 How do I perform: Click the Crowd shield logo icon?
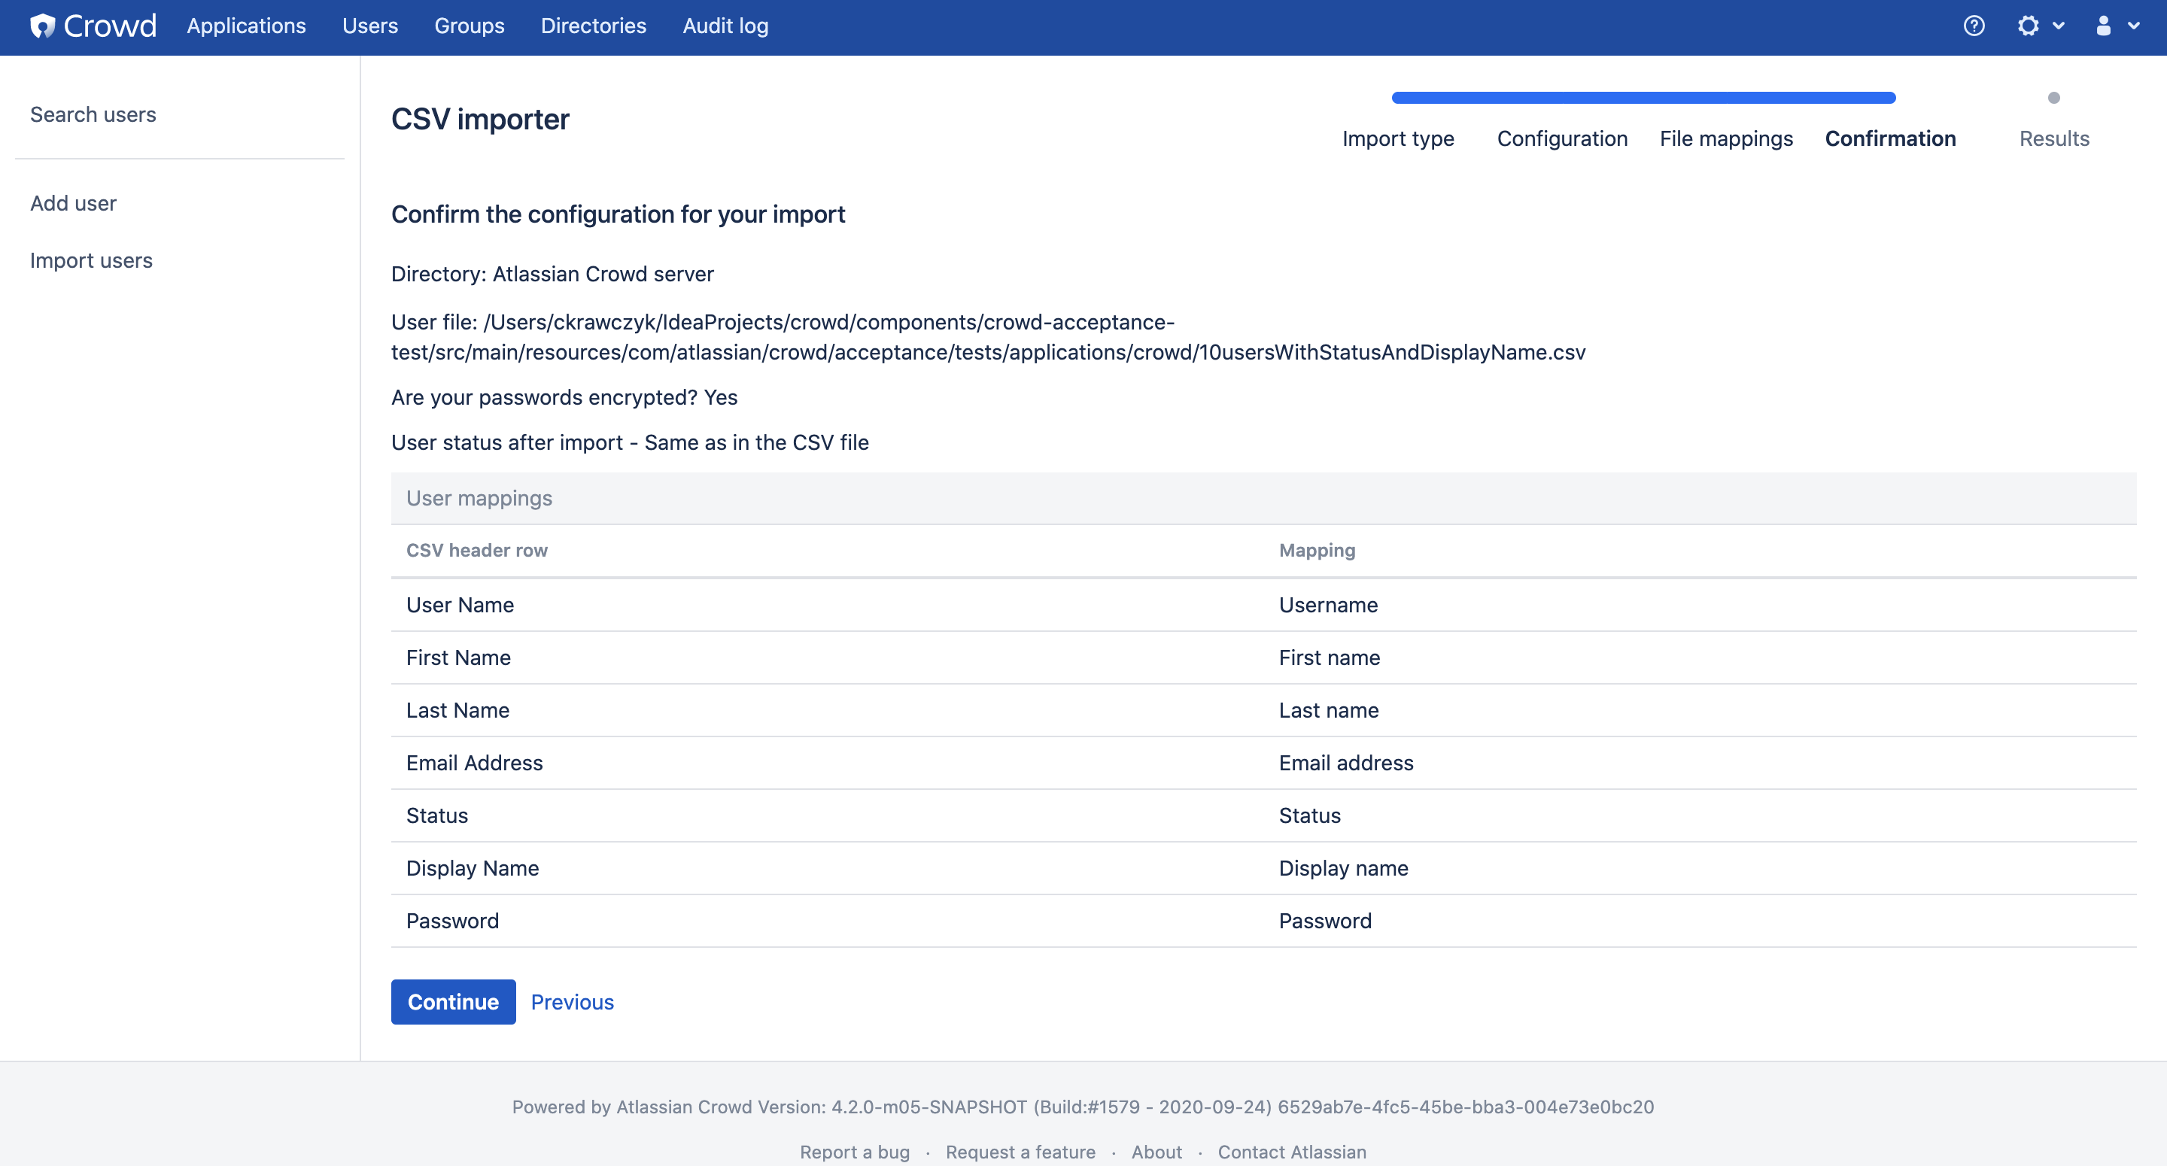coord(42,26)
